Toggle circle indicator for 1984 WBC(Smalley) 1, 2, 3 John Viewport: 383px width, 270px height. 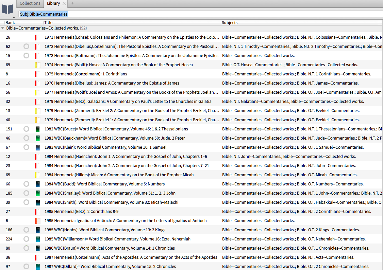pyautogui.click(x=27, y=193)
